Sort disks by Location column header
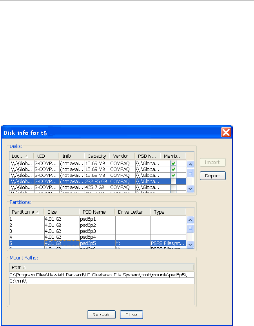 [21, 156]
